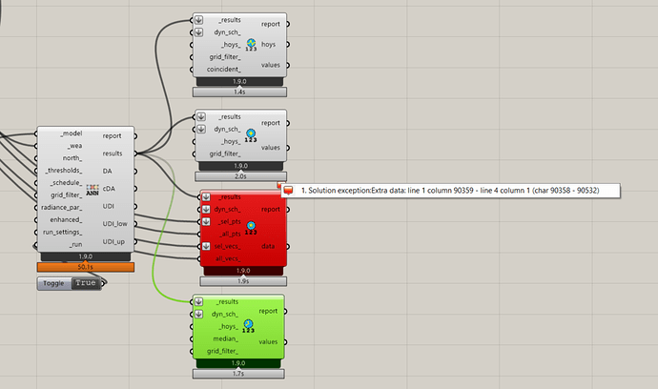The width and height of the screenshot is (658, 389).
Task: Click the UDI_low output parameter
Action: pyautogui.click(x=115, y=224)
